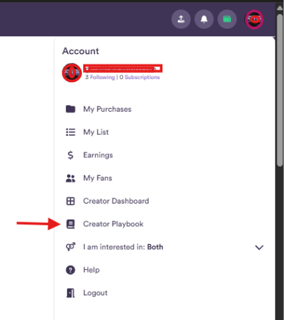Click the page scrollbar thumb
The height and width of the screenshot is (320, 284).
[280, 90]
